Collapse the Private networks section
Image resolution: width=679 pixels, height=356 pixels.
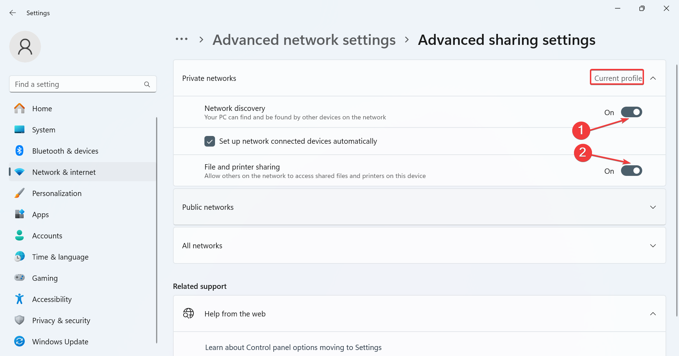tap(653, 78)
